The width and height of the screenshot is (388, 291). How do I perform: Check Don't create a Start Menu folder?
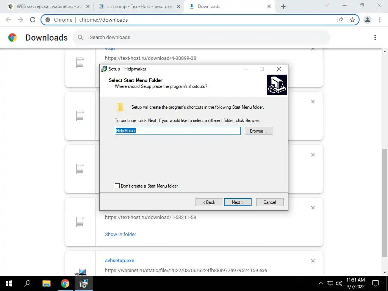click(117, 186)
